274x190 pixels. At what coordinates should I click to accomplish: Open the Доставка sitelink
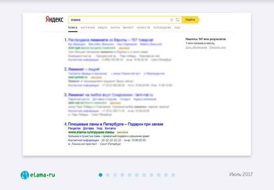[x=88, y=128]
